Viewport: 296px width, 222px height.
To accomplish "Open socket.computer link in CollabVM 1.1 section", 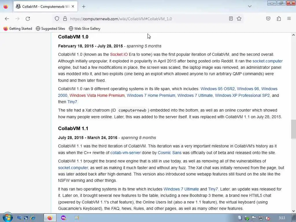I will pyautogui.click(x=73, y=168).
